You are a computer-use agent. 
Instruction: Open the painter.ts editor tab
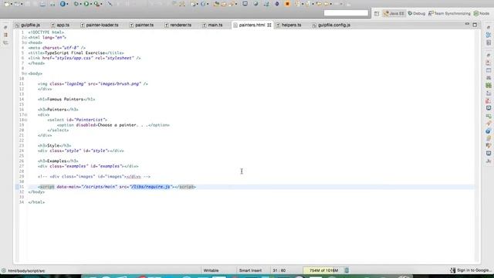[x=142, y=25]
